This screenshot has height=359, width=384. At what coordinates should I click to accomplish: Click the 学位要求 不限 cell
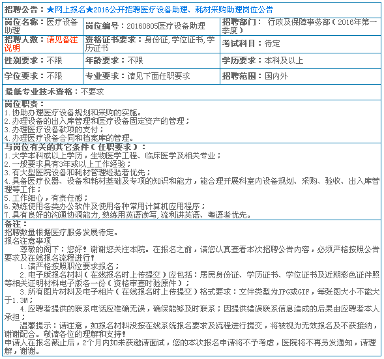click(x=42, y=76)
